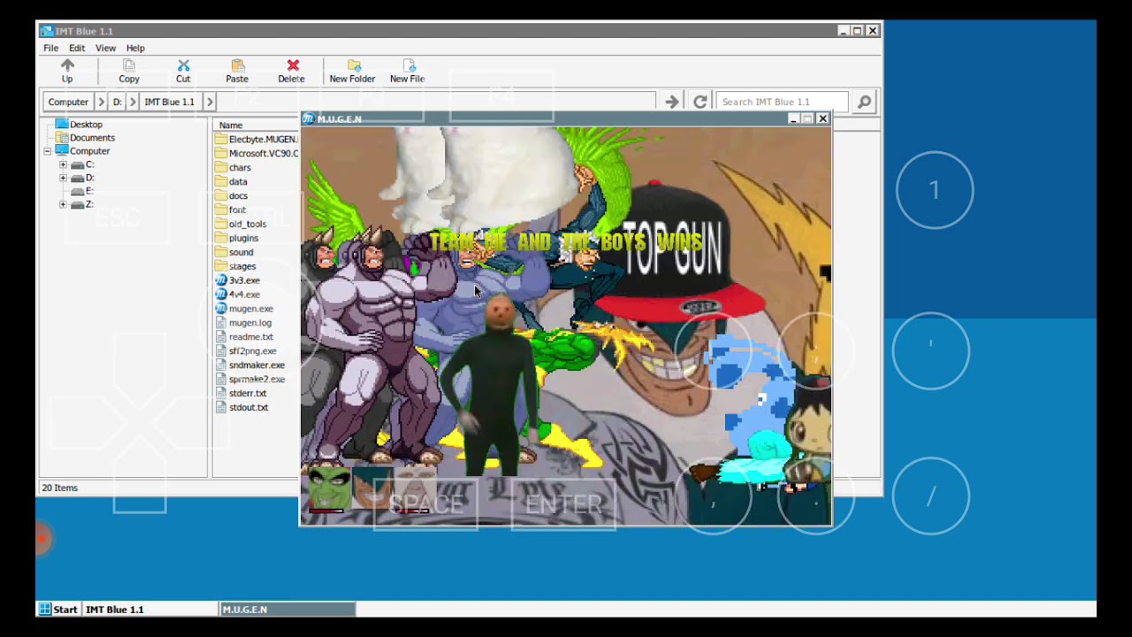Select the plugins folder name

coord(244,238)
